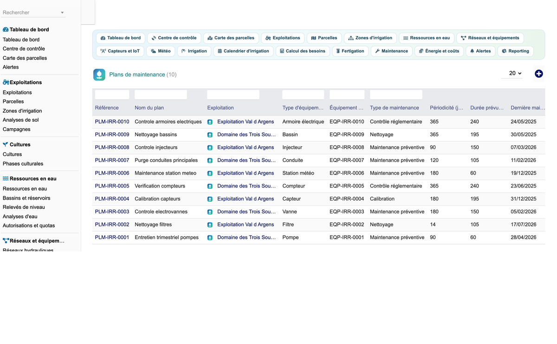Click the Nom du plan filter field

(161, 94)
